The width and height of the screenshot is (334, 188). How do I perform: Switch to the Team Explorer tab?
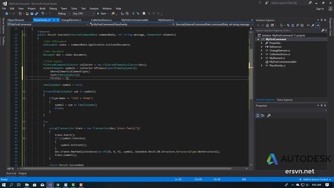point(284,100)
